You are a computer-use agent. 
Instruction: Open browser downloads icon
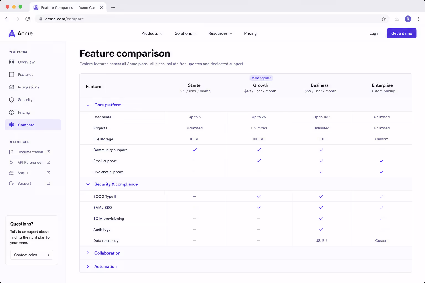(397, 19)
